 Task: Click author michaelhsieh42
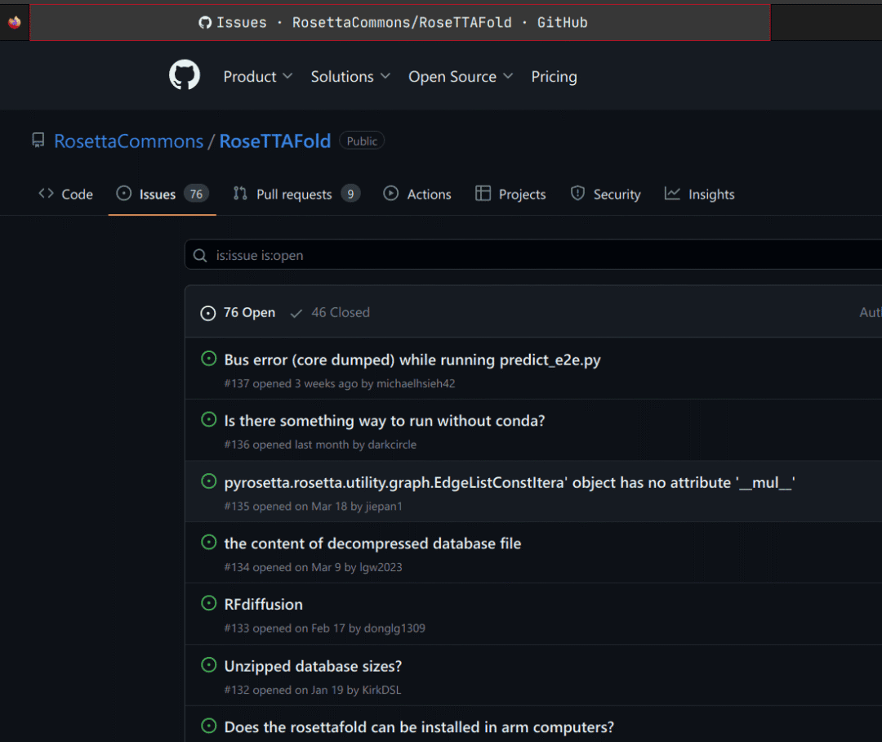coord(416,383)
